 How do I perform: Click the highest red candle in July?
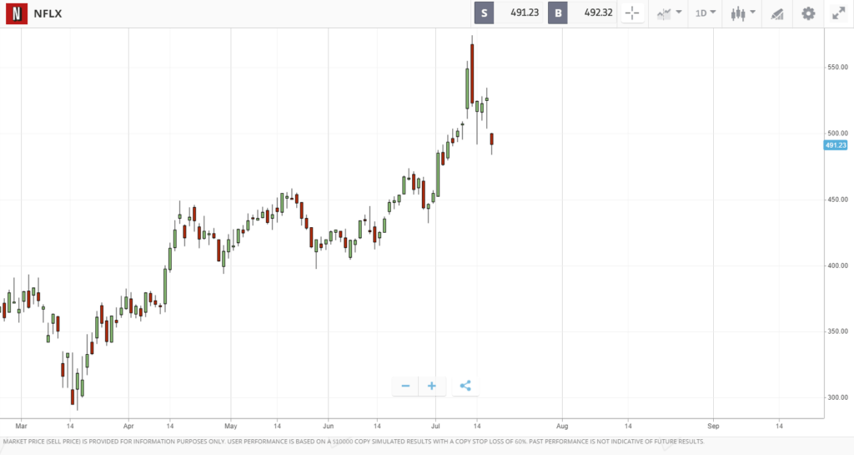coord(472,73)
